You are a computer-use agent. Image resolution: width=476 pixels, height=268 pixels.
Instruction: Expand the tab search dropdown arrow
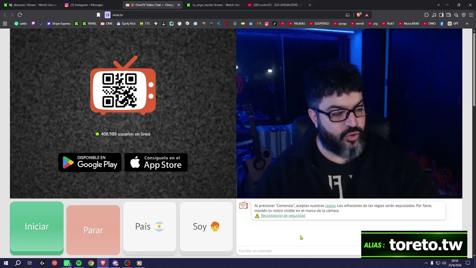pyautogui.click(x=438, y=5)
